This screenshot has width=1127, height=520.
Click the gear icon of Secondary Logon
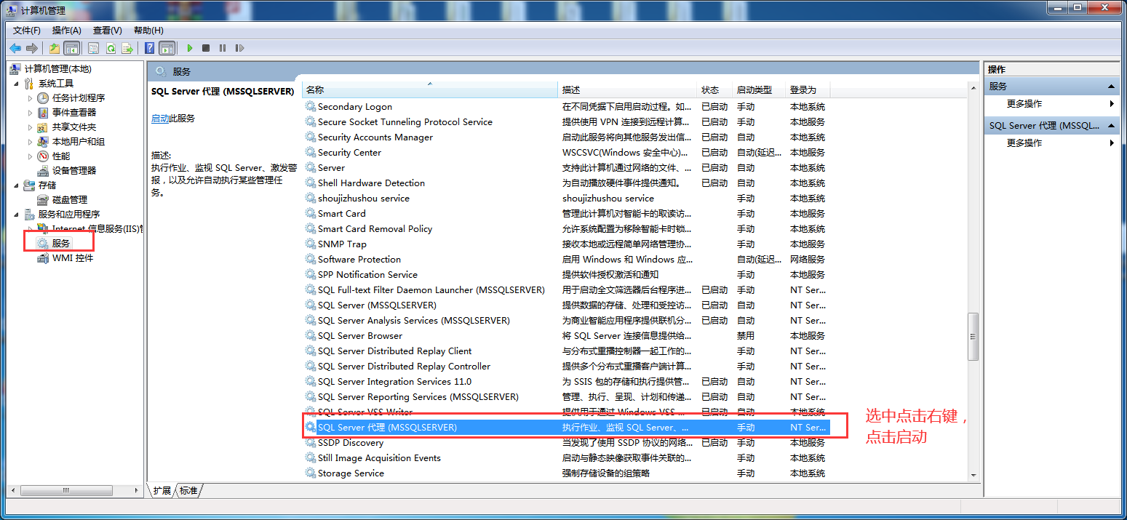pos(311,106)
